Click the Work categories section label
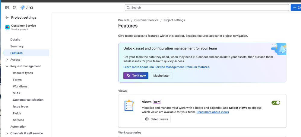 pos(130,132)
